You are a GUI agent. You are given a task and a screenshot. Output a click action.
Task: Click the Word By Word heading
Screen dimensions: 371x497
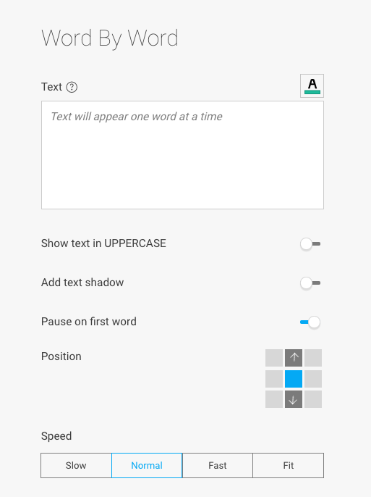point(110,38)
